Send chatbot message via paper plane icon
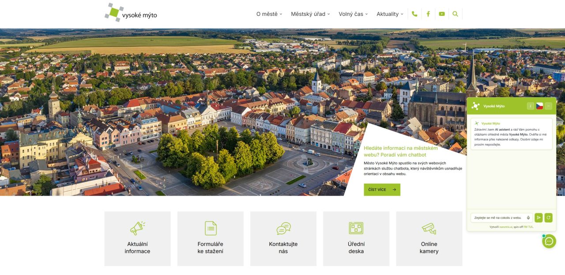 (539, 217)
